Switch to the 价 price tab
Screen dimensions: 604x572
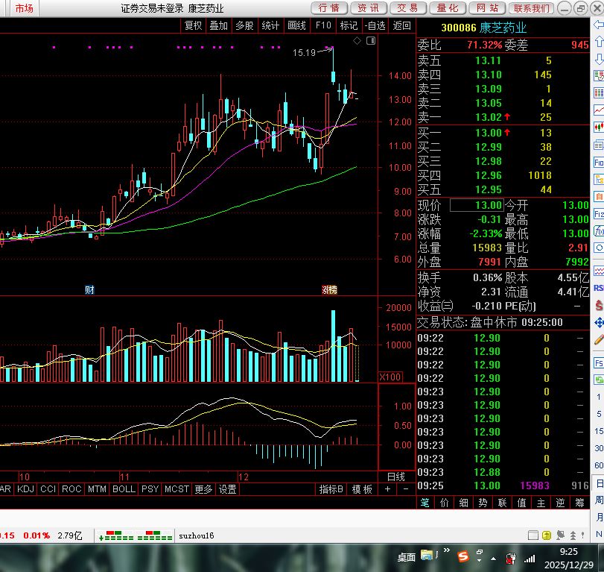444,503
